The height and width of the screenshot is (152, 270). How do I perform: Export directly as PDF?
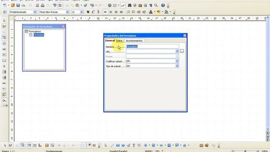38,5
